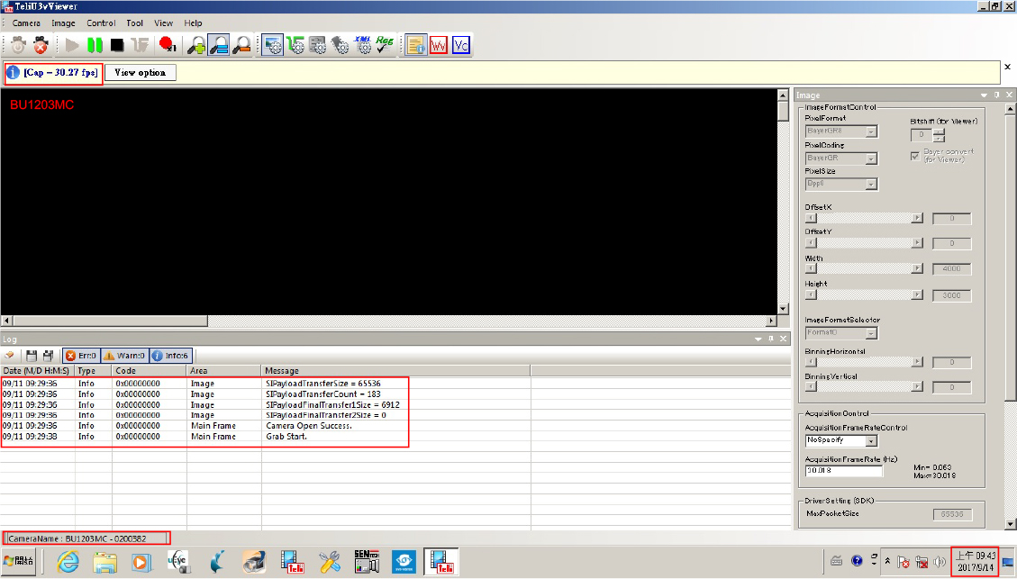Click the AcquisitionFrameRate input field

[x=840, y=470]
